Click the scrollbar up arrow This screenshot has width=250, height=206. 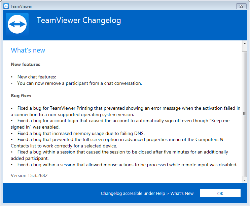click(245, 43)
